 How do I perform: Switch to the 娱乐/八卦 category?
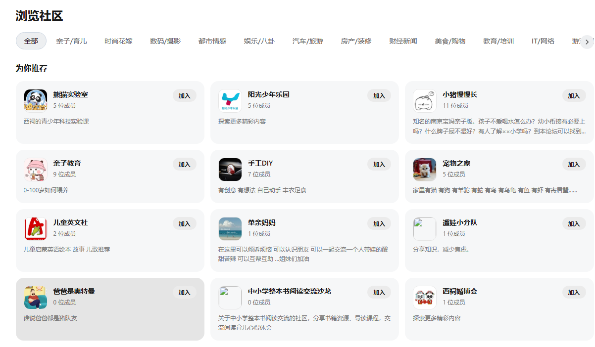click(259, 41)
